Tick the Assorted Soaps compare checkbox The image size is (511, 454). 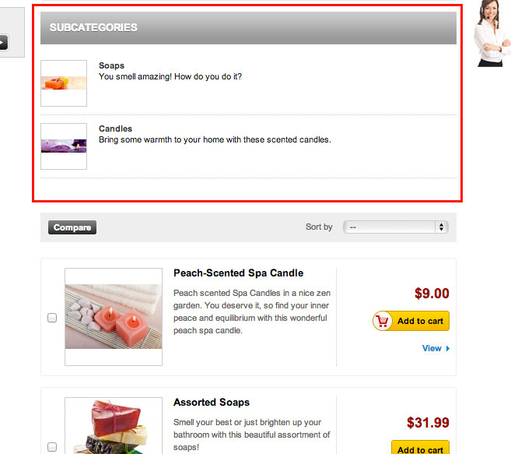point(52,447)
